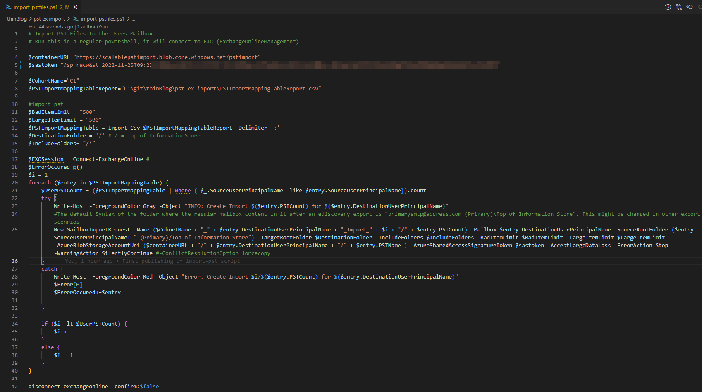Viewport: 702px width, 392px height.
Task: Click the next revision circle icon
Action: click(700, 7)
